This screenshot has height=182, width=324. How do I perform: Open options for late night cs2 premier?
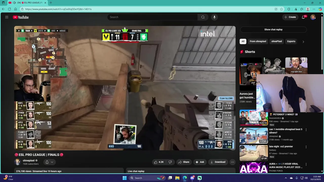tap(306, 147)
